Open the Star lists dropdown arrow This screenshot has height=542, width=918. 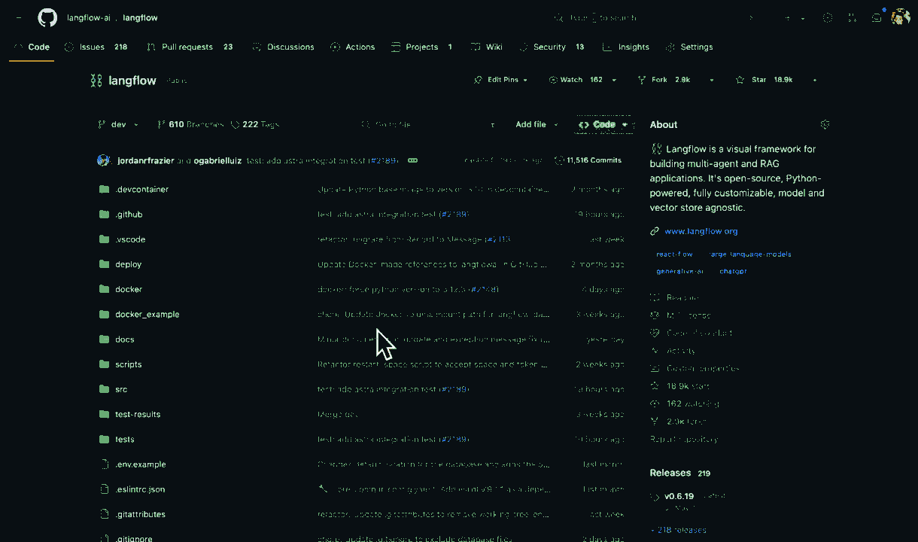[815, 80]
